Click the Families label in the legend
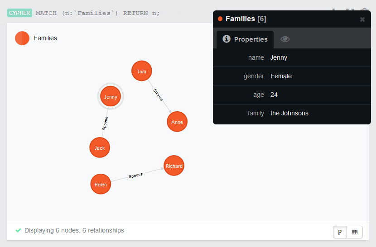Screen dimensions: 376x247 tap(45, 38)
